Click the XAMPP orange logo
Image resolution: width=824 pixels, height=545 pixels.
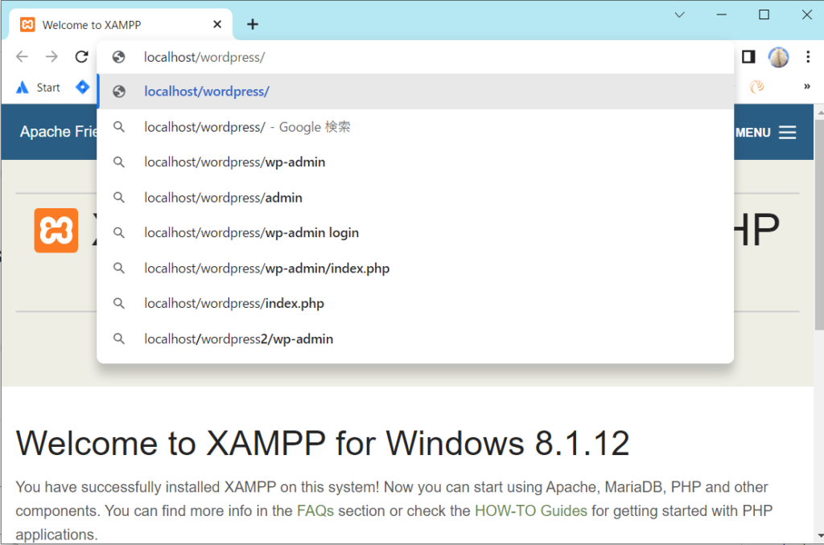56,231
